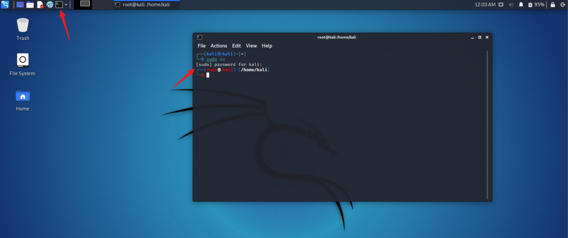Click the '/home/kali' path in prompt
This screenshot has height=238, width=568.
tap(255, 70)
